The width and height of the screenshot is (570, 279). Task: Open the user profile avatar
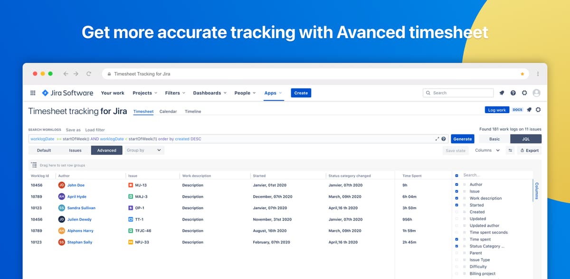[537, 93]
